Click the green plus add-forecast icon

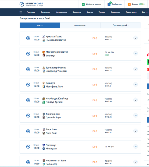83,4
